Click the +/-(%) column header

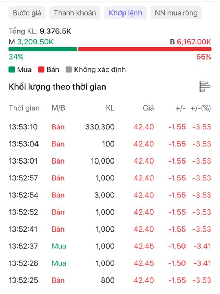pyautogui.click(x=201, y=108)
